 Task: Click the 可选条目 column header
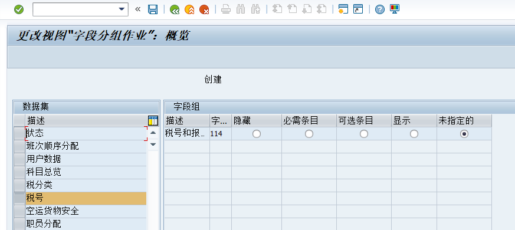(364, 120)
